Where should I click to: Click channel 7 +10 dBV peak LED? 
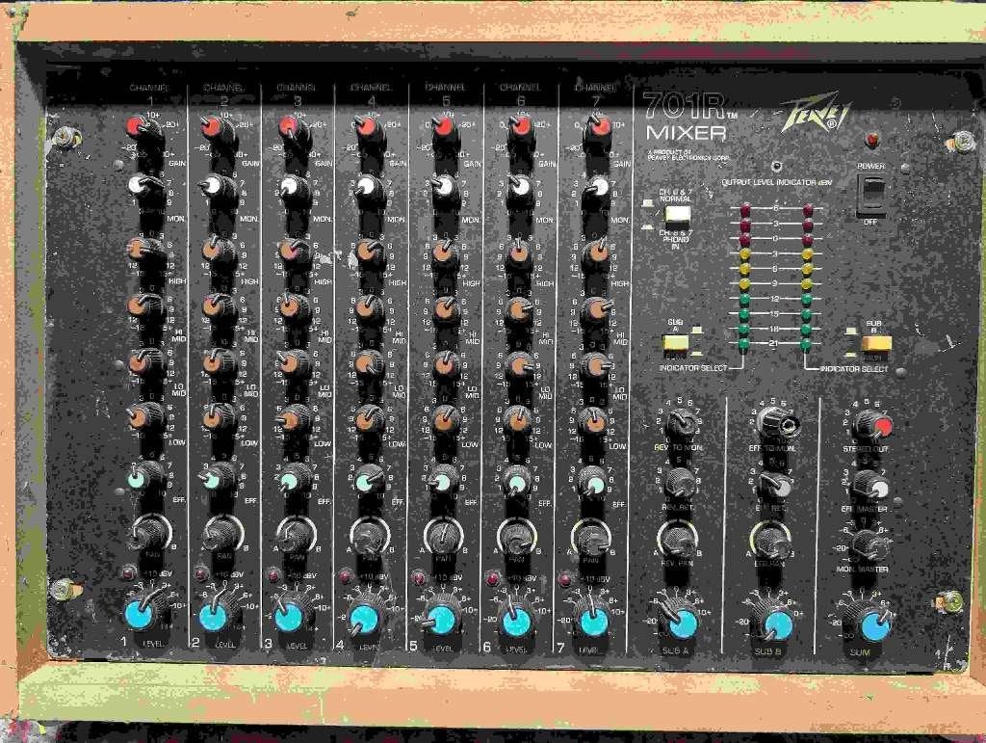coord(565,578)
